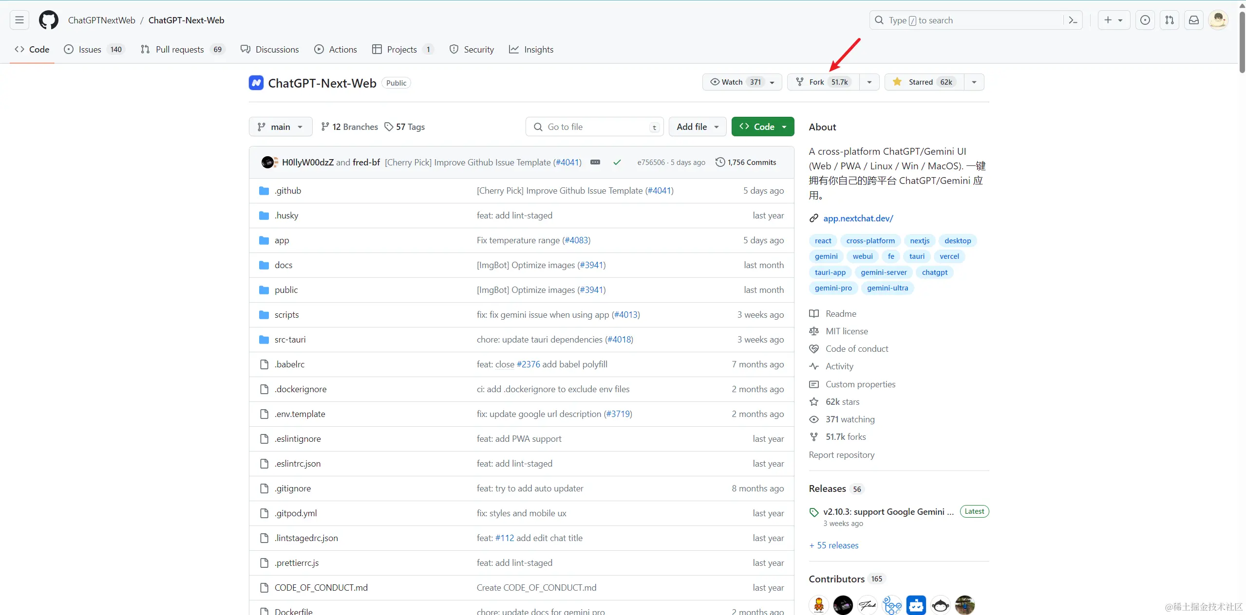Show all 55 releases
The image size is (1246, 615).
pos(833,545)
